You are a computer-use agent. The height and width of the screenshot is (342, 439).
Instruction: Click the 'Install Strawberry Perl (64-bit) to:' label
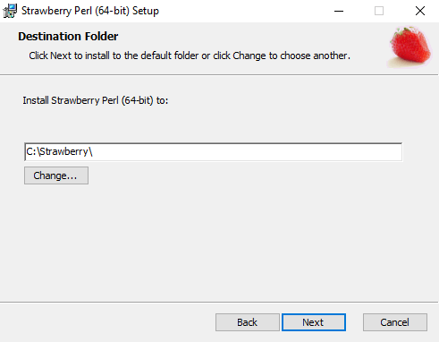pyautogui.click(x=96, y=100)
